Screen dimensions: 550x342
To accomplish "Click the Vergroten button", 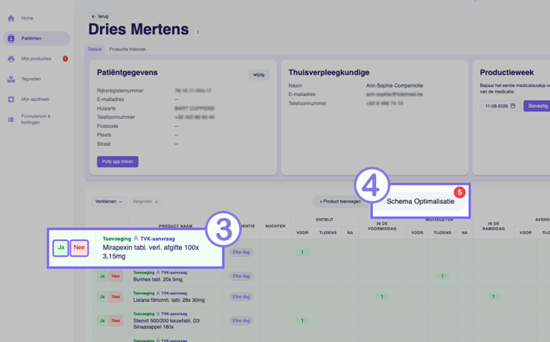I will tap(145, 202).
